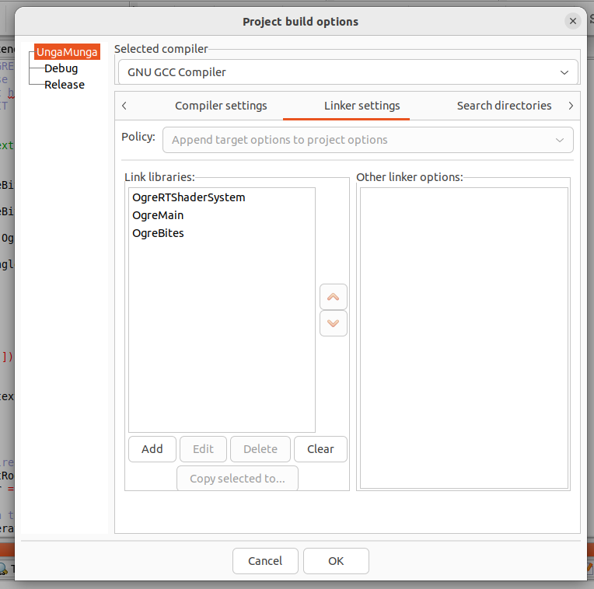
Task: Click the Add library button
Action: tap(152, 449)
